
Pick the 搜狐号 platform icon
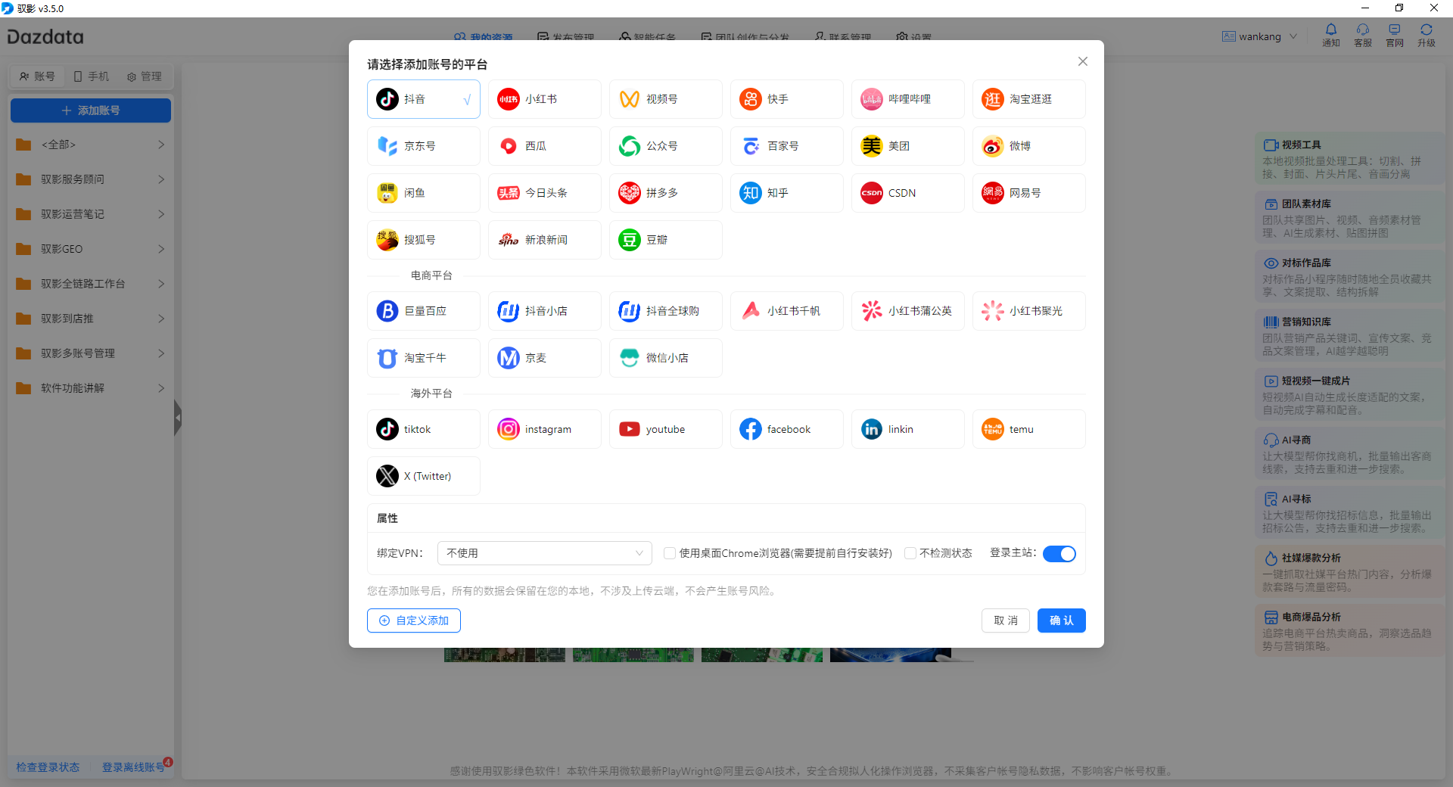tap(387, 240)
